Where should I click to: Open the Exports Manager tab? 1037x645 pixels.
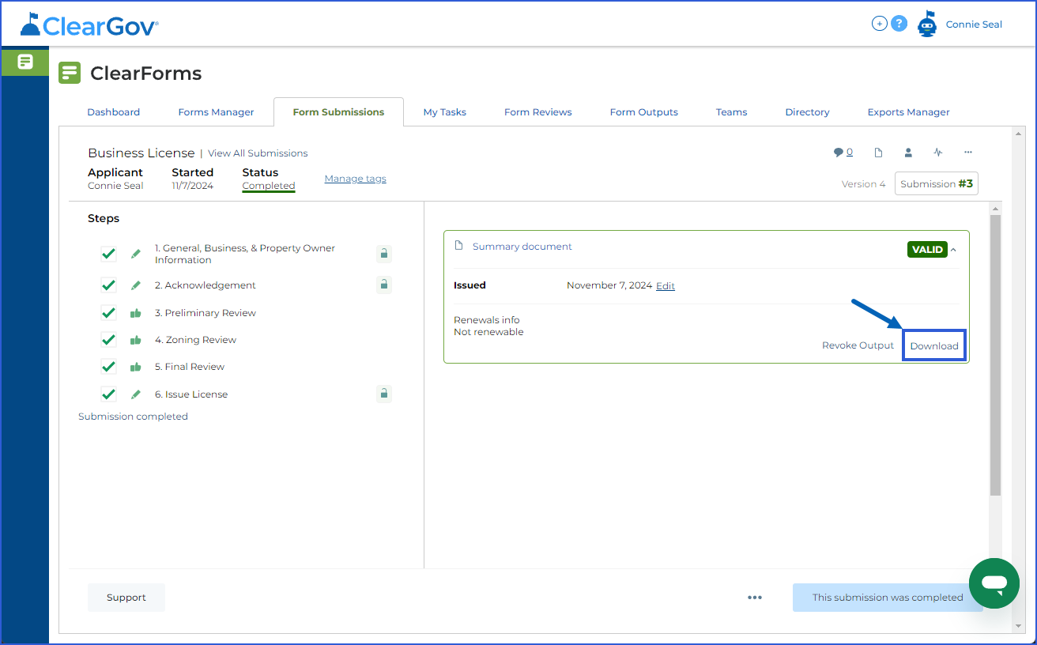tap(908, 111)
